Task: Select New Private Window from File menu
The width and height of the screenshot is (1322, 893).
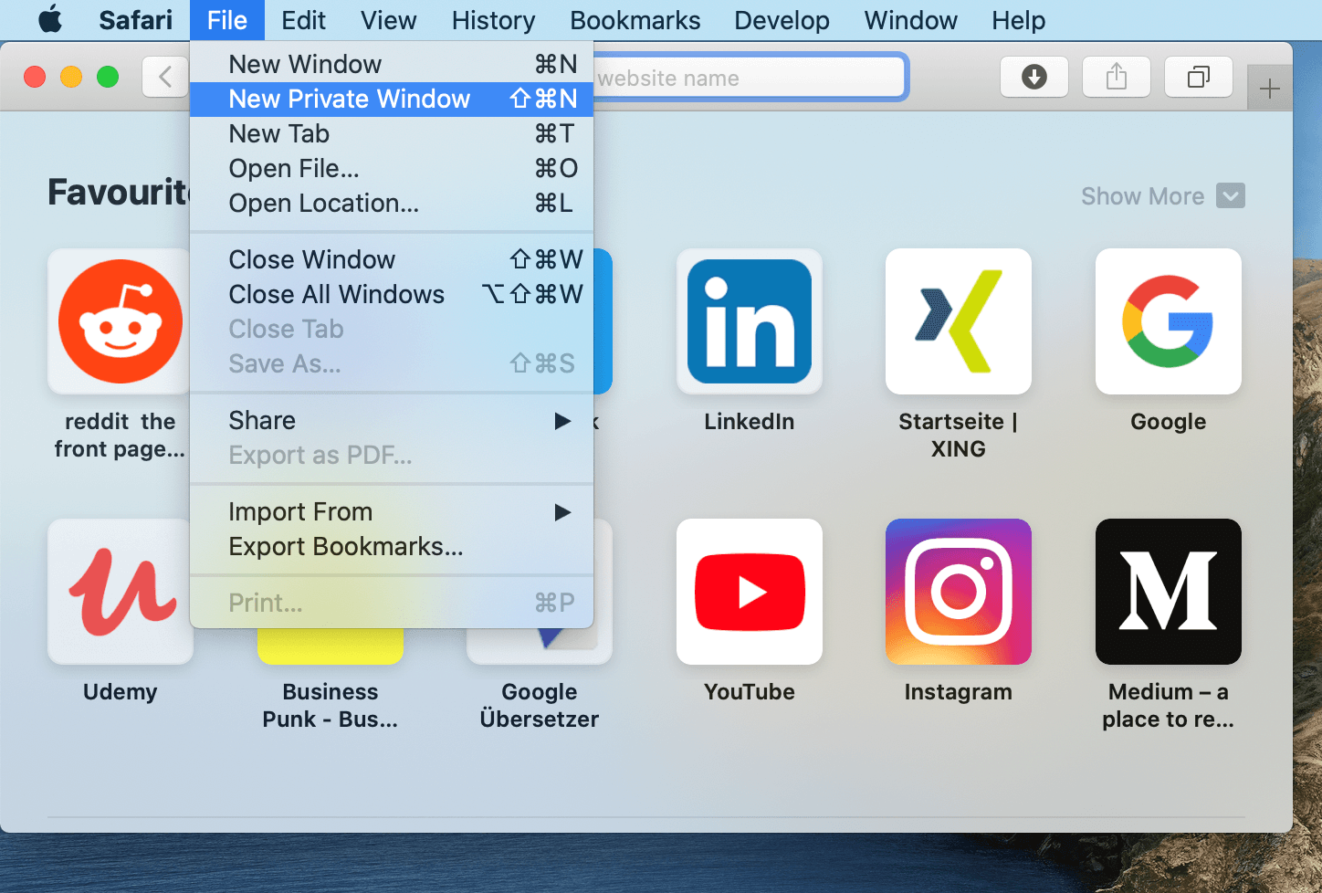Action: coord(349,99)
